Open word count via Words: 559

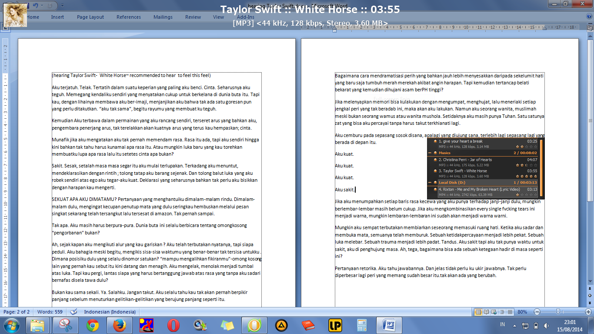point(50,312)
